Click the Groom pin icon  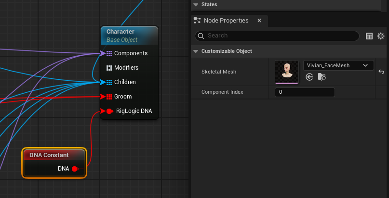[109, 97]
